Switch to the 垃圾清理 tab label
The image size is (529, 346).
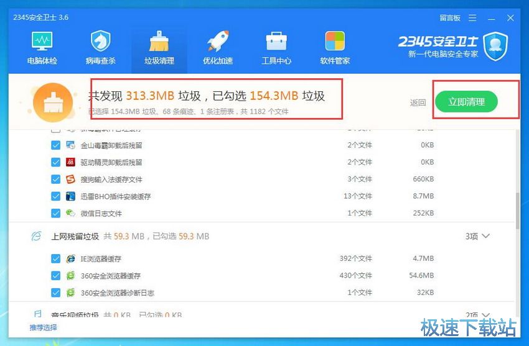(159, 61)
